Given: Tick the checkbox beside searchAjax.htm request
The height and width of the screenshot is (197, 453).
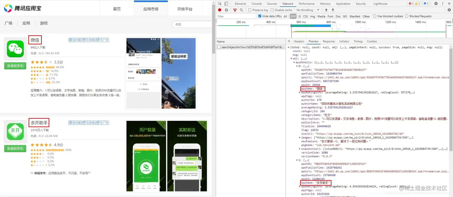Looking at the screenshot, I should [x=219, y=47].
